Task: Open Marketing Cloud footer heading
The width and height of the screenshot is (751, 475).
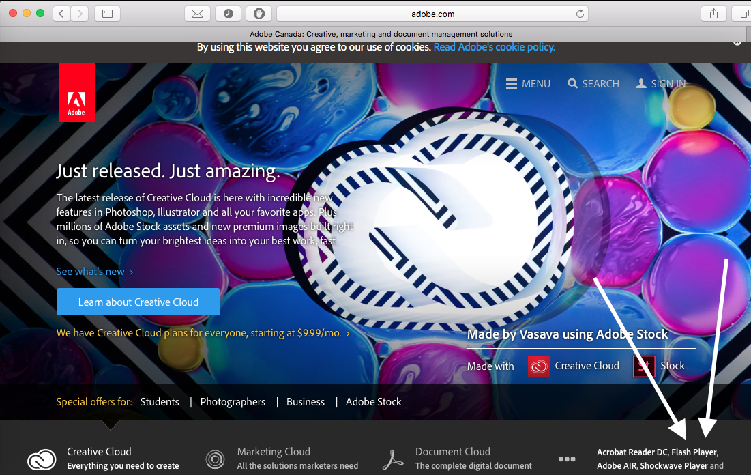Action: point(274,452)
